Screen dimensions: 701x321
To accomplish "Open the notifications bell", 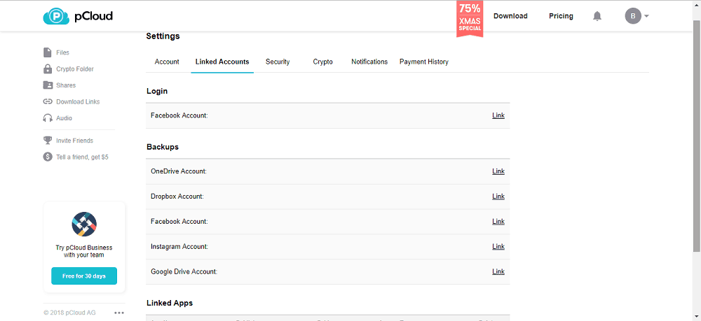I will (597, 17).
